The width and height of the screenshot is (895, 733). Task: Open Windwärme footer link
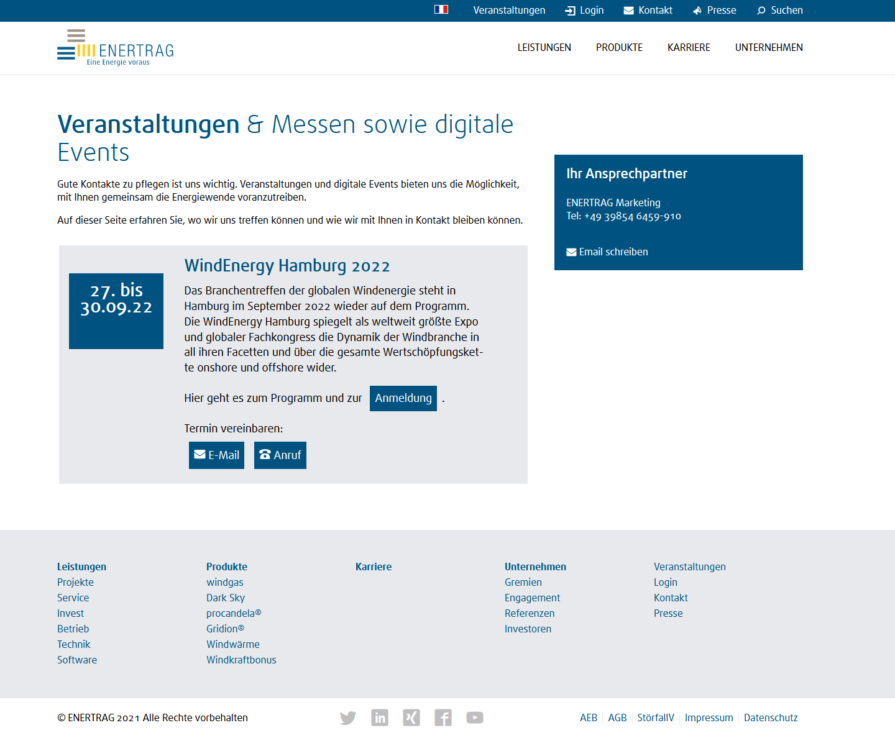[x=233, y=644]
